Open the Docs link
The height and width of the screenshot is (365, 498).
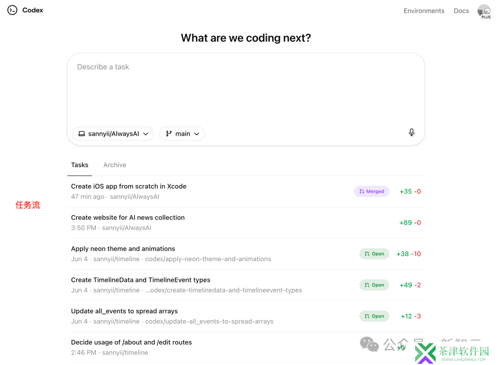pos(461,11)
